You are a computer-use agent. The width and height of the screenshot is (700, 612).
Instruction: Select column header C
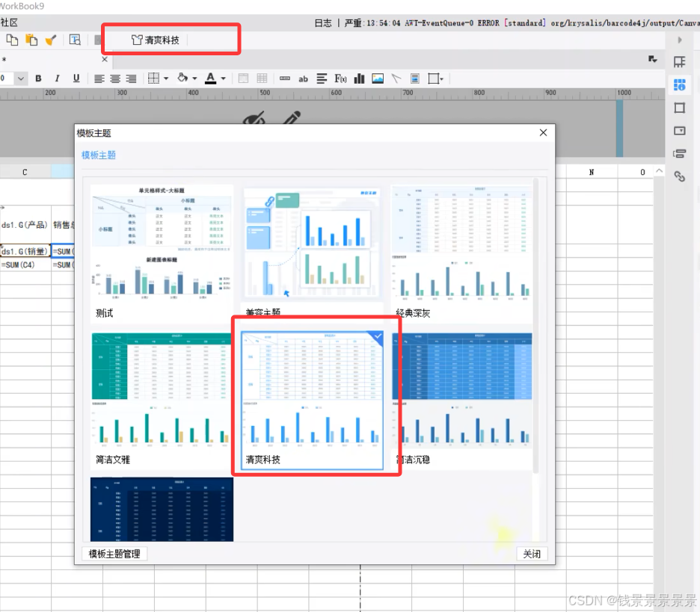pos(25,172)
